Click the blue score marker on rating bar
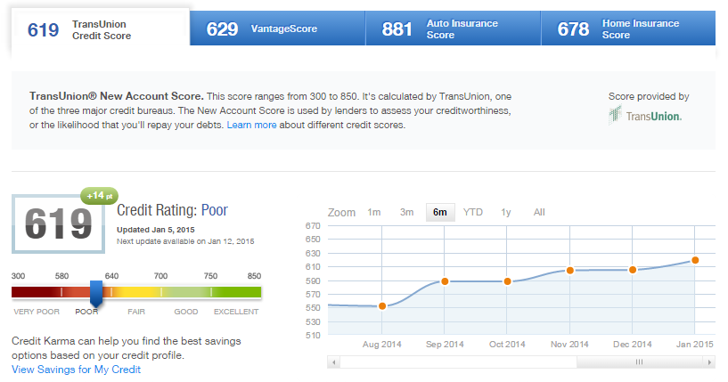The width and height of the screenshot is (728, 382). coord(96,294)
